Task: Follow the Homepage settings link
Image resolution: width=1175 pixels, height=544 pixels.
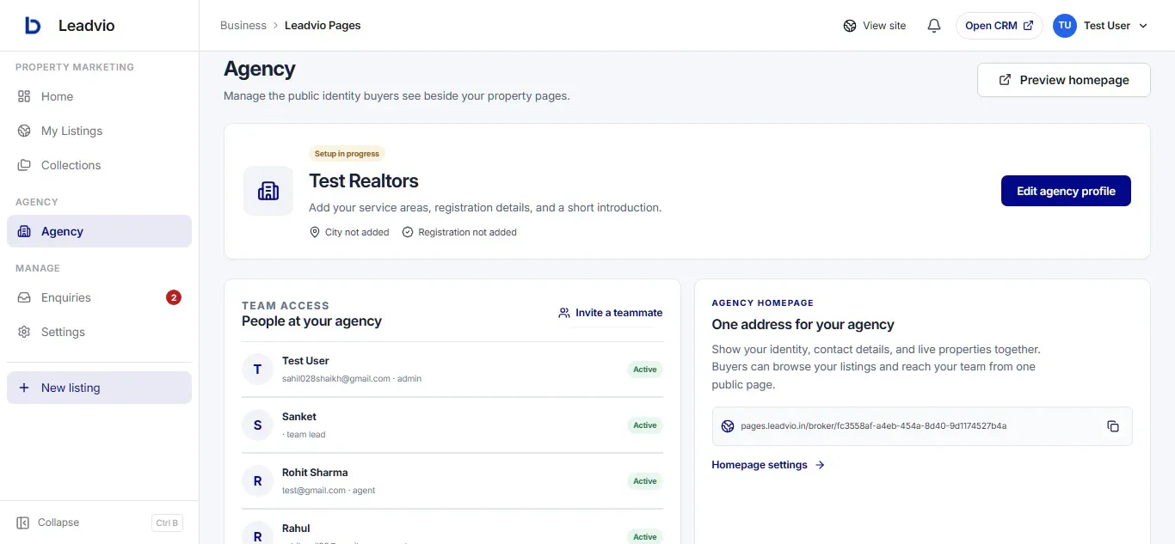Action: (768, 465)
